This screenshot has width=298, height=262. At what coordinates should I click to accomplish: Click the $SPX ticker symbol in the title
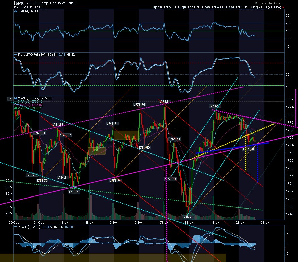(18, 3)
